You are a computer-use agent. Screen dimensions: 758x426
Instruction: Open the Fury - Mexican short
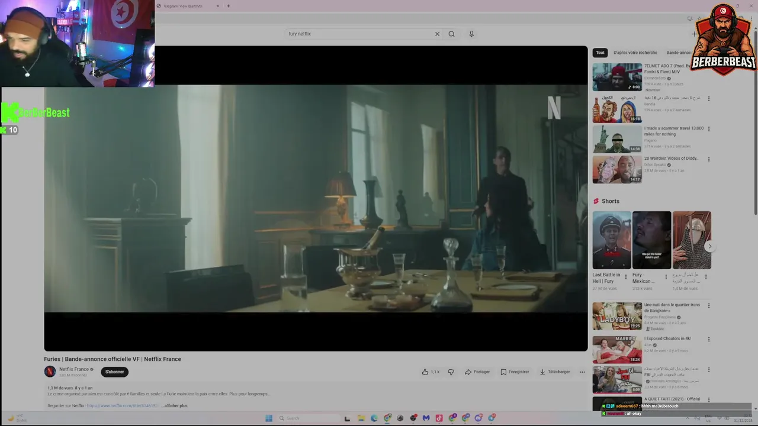click(x=651, y=240)
